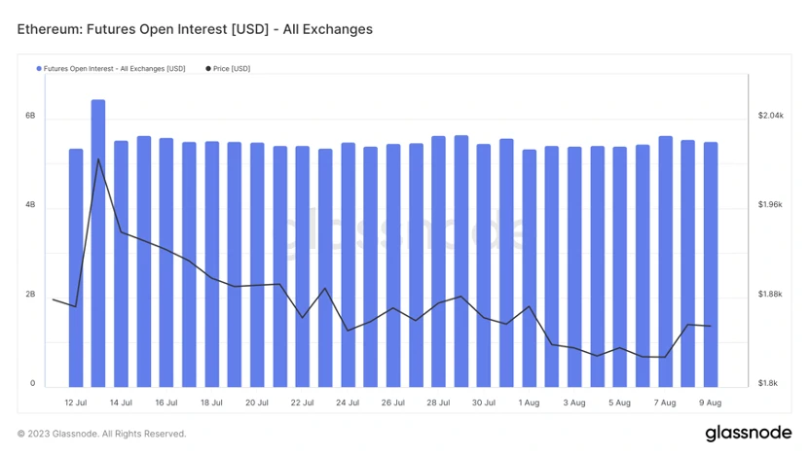Click the bar above the 1 Aug label
Viewport: 810px width, 455px height.
point(530,267)
